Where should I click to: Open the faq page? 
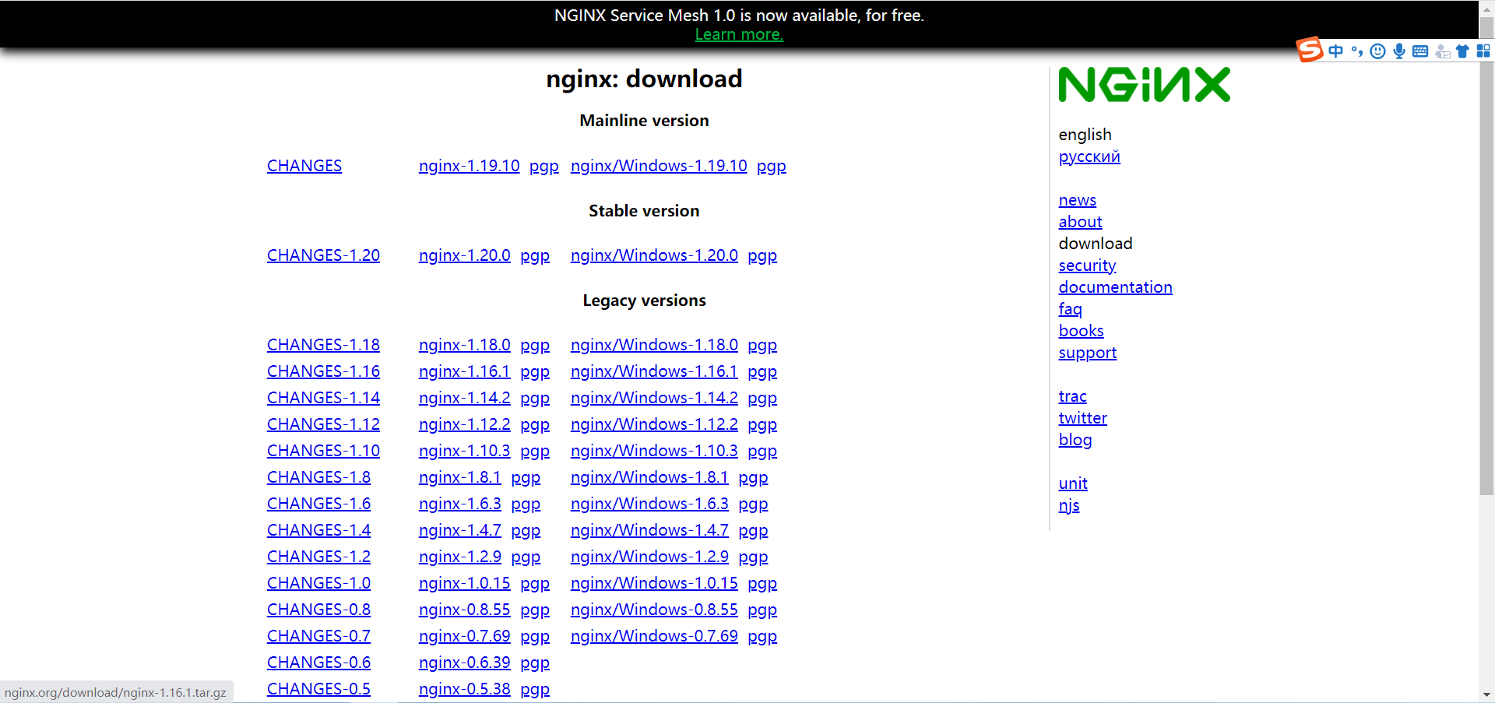pyautogui.click(x=1070, y=309)
